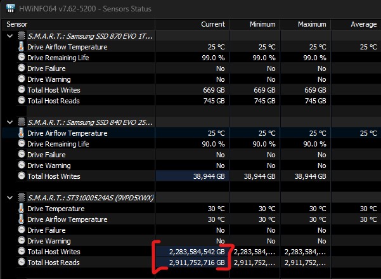The width and height of the screenshot is (381, 279).
Task: Click clock icon of 870 EVO Total Host Writes
Action: [x=22, y=89]
